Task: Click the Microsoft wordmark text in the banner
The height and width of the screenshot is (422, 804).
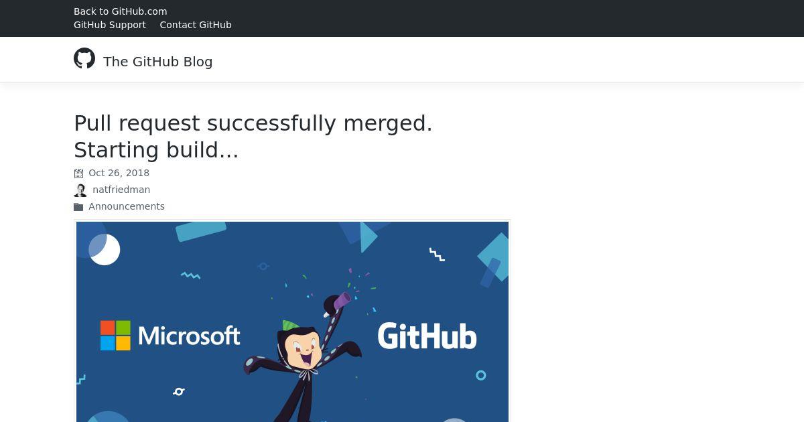Action: point(189,336)
